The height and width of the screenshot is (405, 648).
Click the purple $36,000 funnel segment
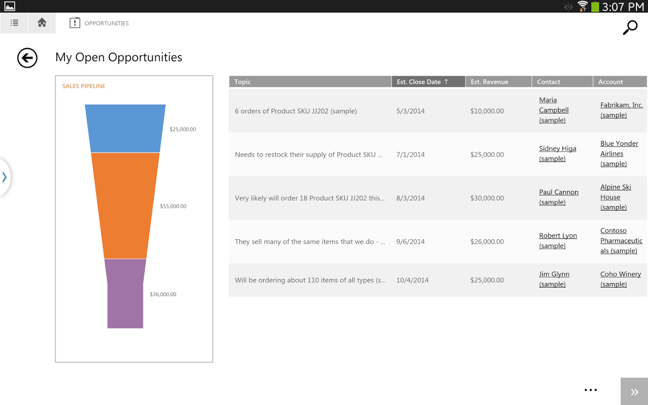(x=125, y=294)
